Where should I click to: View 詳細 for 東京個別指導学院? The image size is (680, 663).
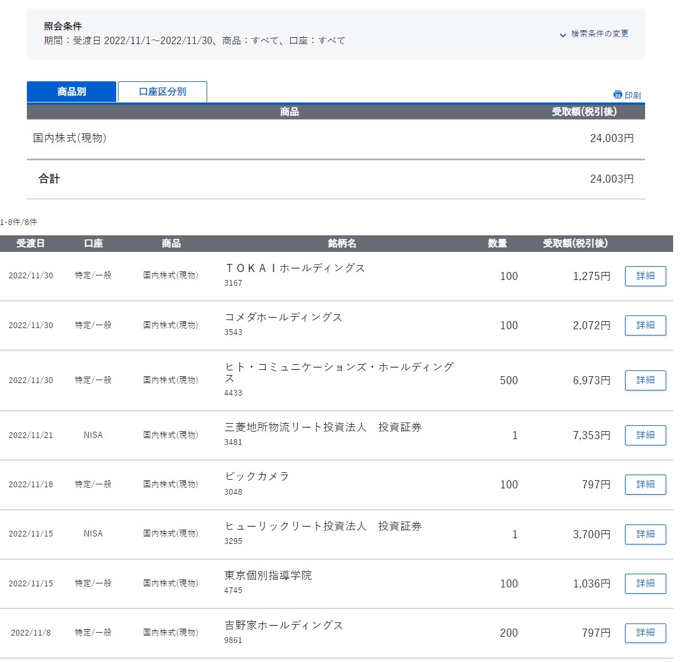[x=645, y=583]
